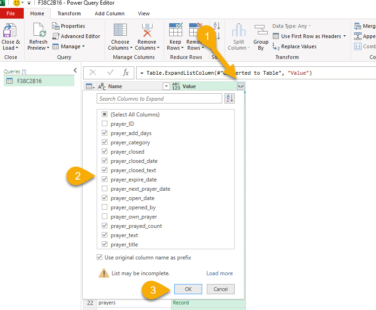The image size is (376, 310).
Task: Open the Name column filter dropdown
Action: (x=166, y=86)
